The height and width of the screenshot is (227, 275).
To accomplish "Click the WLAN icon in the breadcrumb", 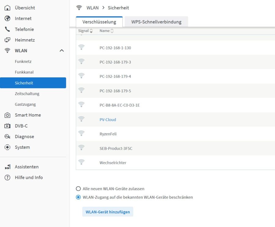I will point(79,8).
